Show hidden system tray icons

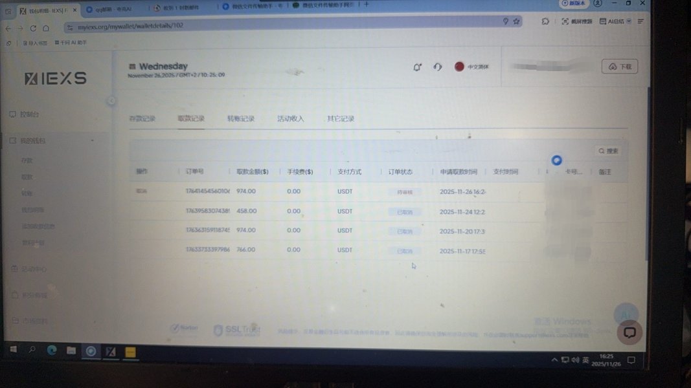[554, 360]
